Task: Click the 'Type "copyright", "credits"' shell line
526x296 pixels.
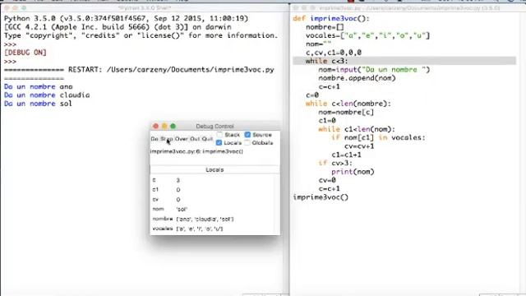Action: click(141, 35)
